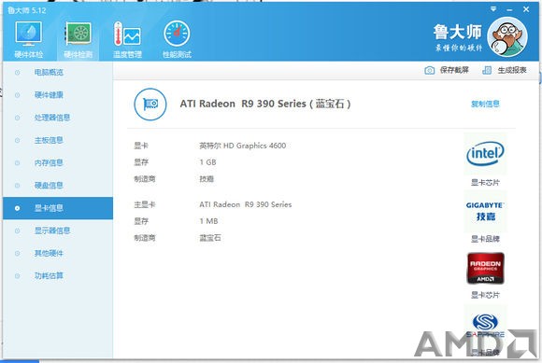
Task: Click the 技嘉 manufacturer value
Action: pyautogui.click(x=207, y=179)
